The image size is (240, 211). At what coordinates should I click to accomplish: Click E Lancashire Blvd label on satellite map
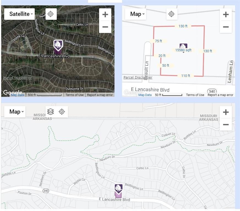click(x=54, y=56)
